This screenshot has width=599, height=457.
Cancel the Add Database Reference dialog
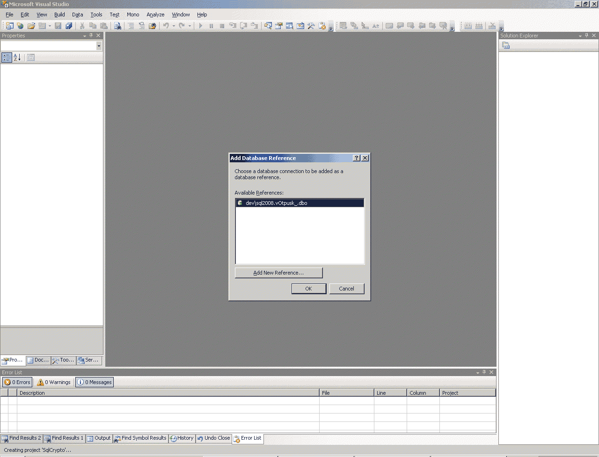[347, 289]
